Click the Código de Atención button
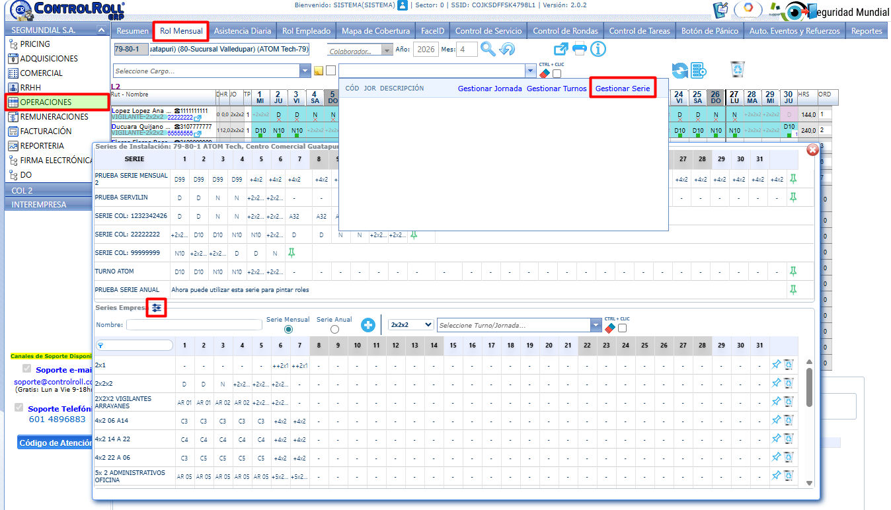Image resolution: width=891 pixels, height=510 pixels. point(56,443)
